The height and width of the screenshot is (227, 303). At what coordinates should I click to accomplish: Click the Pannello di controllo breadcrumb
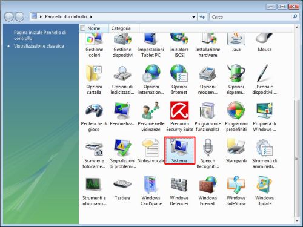pyautogui.click(x=66, y=16)
